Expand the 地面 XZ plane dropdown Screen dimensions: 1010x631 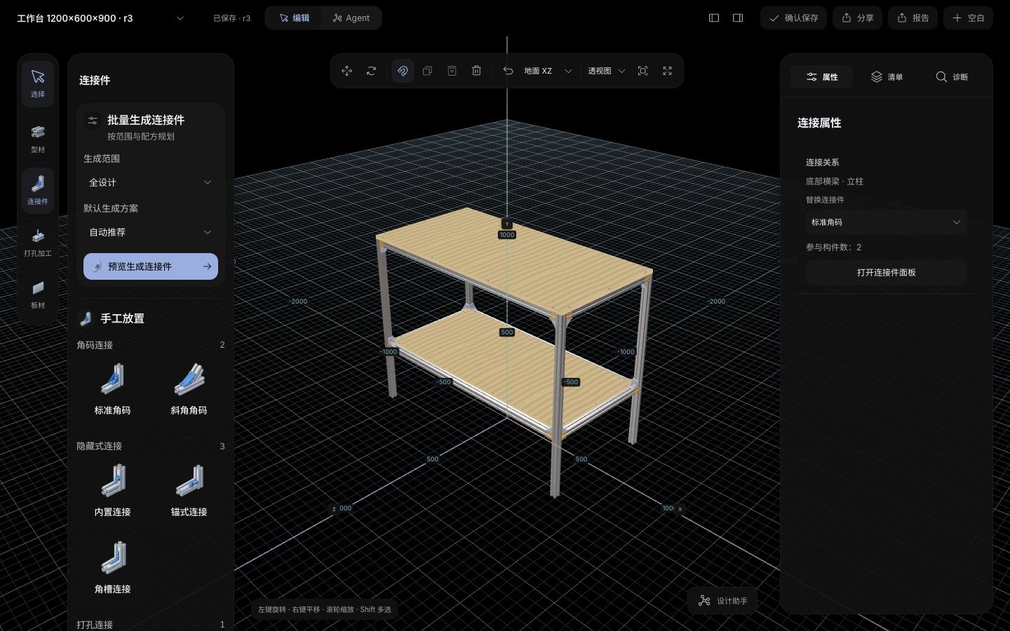548,71
